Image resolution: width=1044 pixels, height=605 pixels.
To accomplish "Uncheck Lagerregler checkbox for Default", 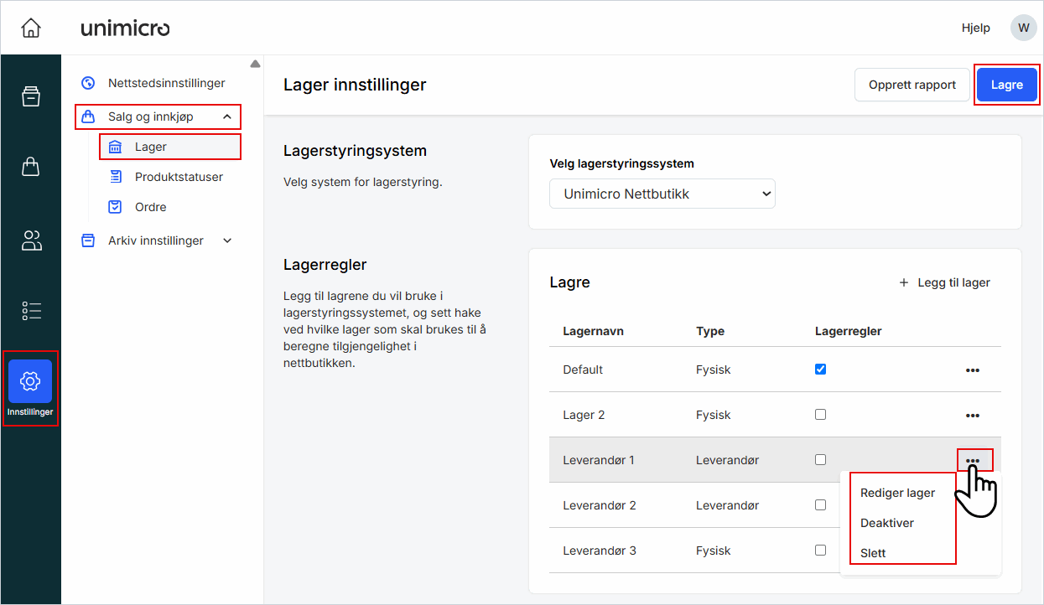I will pos(820,369).
